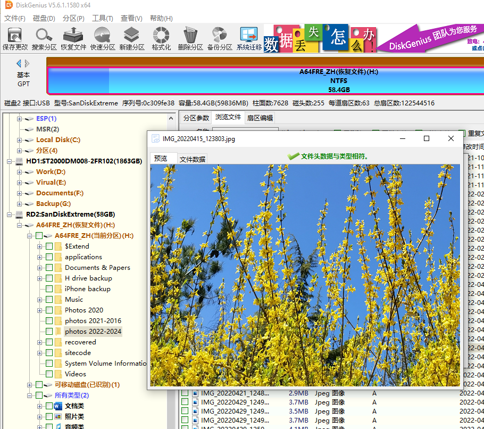Expand the recovered folder node
This screenshot has height=429, width=484.
pos(39,342)
